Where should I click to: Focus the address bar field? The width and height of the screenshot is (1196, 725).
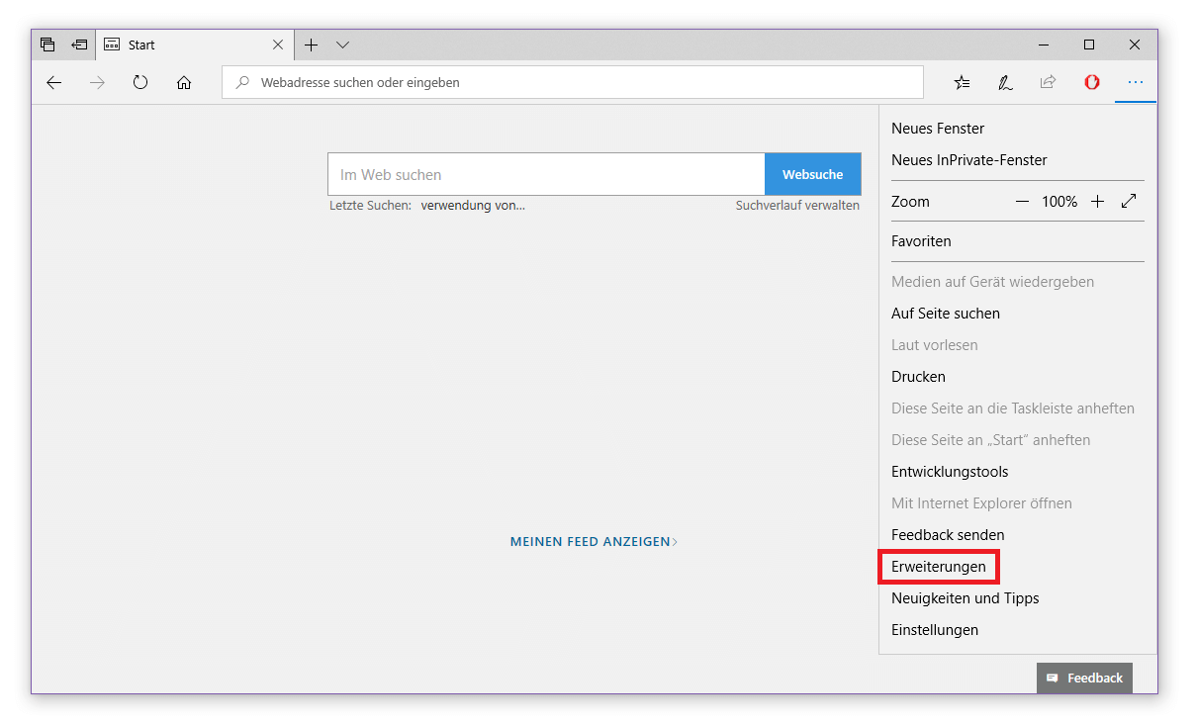pyautogui.click(x=573, y=83)
